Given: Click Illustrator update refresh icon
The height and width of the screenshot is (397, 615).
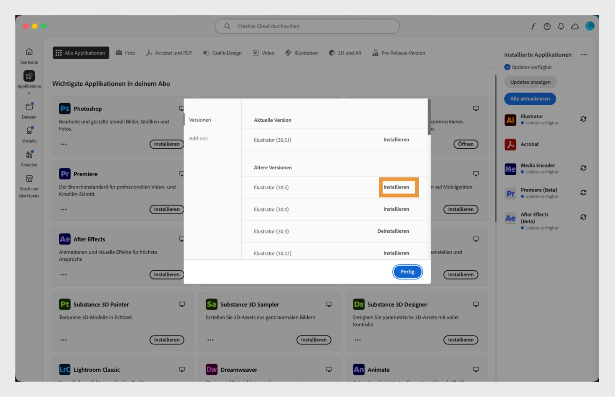Looking at the screenshot, I should [x=583, y=119].
